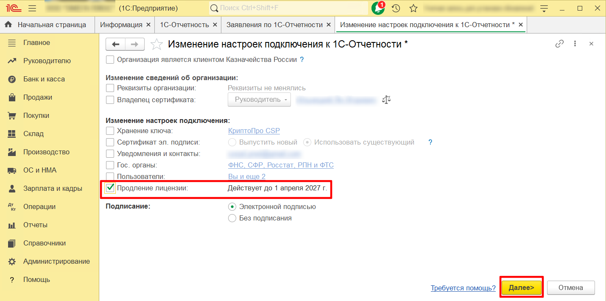606x301 pixels.
Task: Check Пользователи checkbox
Action: coord(110,176)
